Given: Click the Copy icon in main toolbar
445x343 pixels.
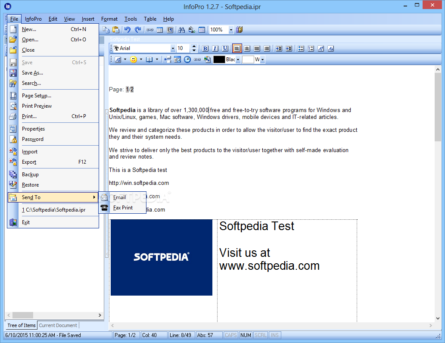Looking at the screenshot, I should 106,30.
